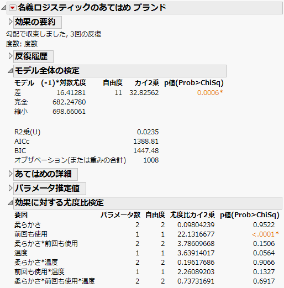
Task: Collapse the 名義ロジスティックのあてはめ ブランド report
Action: coord(4,8)
